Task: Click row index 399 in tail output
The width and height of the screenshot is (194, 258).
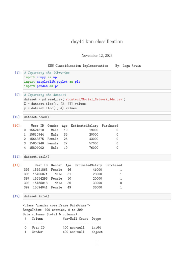Action: point(27,187)
